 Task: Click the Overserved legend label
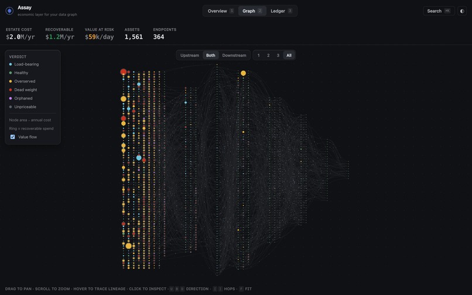tap(25, 81)
